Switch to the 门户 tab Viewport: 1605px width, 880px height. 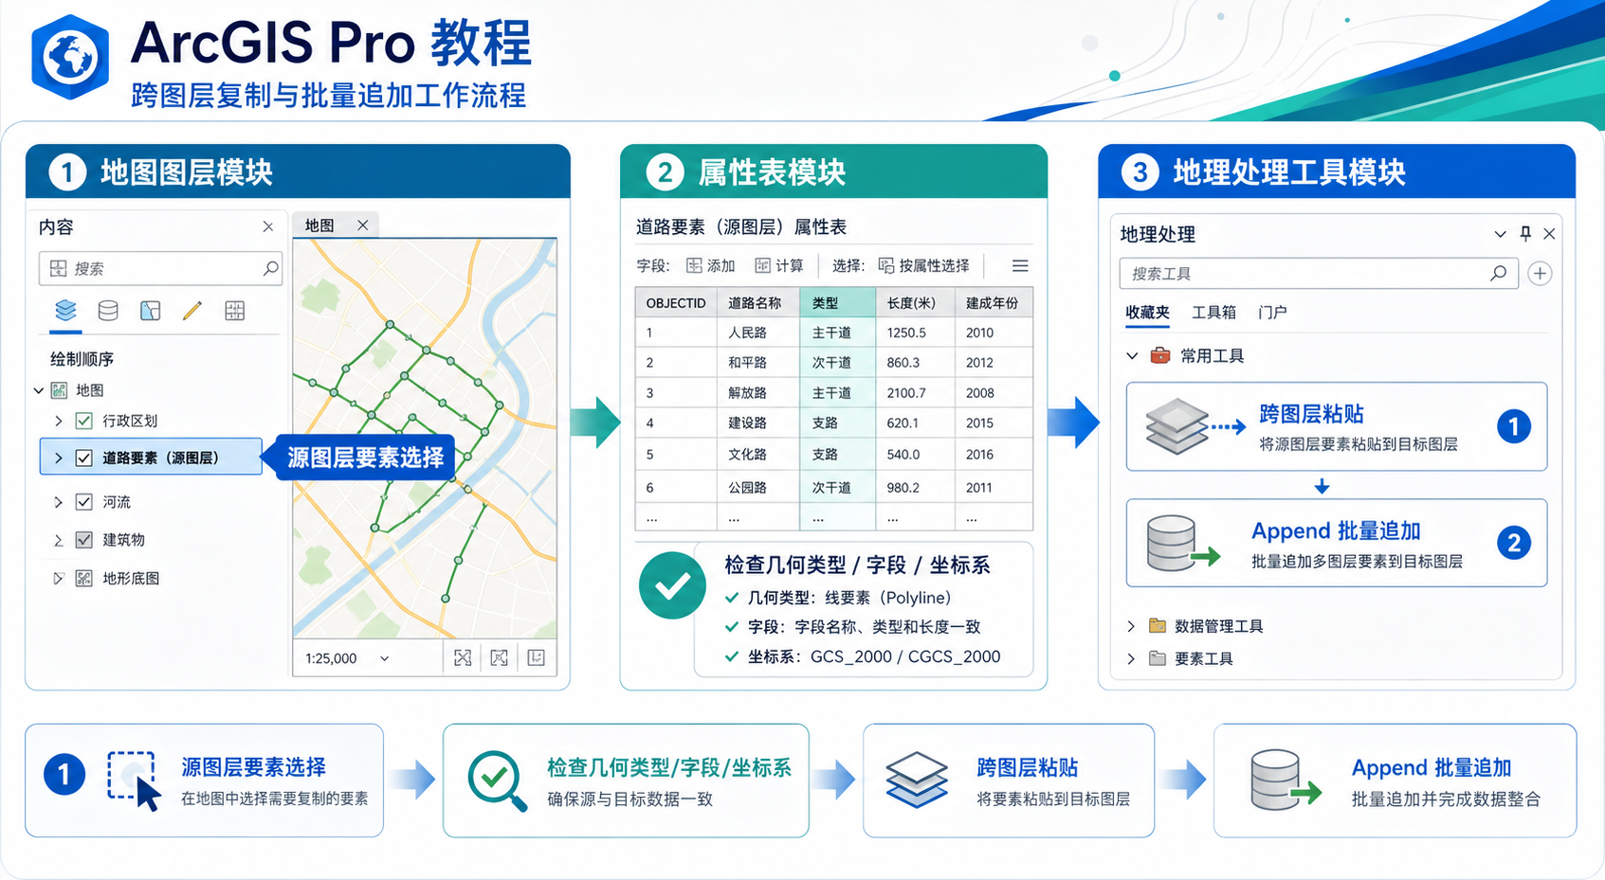tap(1272, 312)
